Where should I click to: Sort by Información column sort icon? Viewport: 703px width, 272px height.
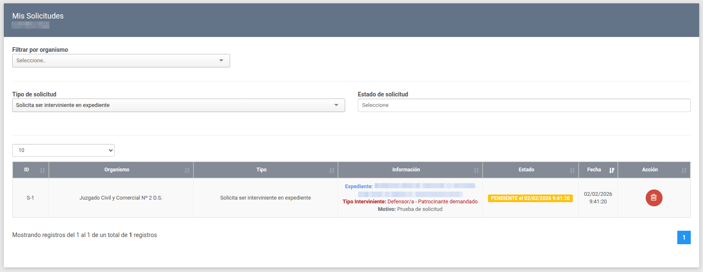point(476,171)
